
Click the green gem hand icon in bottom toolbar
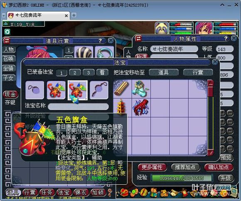pos(134,192)
